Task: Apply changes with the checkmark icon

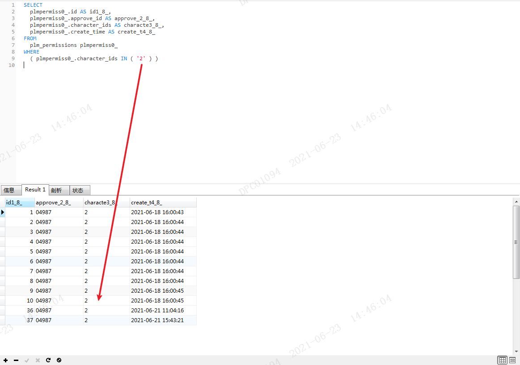Action: 27,360
